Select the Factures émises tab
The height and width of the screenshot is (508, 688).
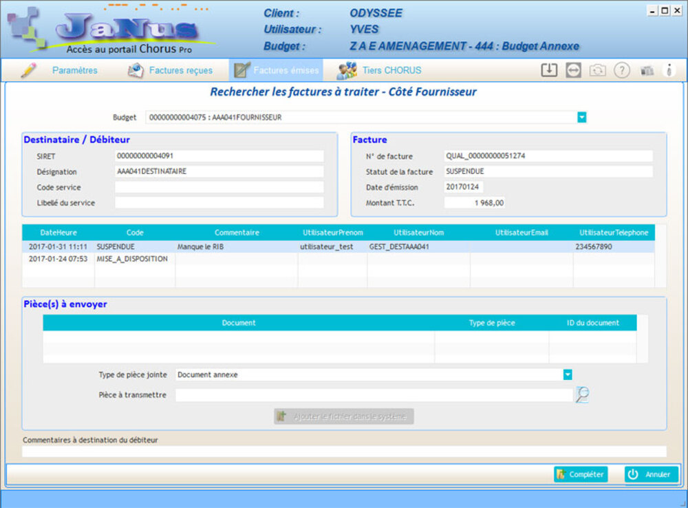[276, 70]
